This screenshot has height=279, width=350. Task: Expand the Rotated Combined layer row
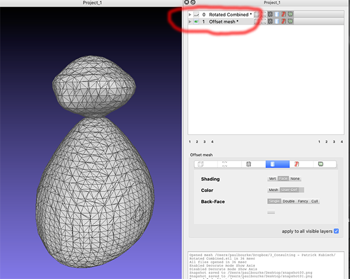click(x=190, y=15)
